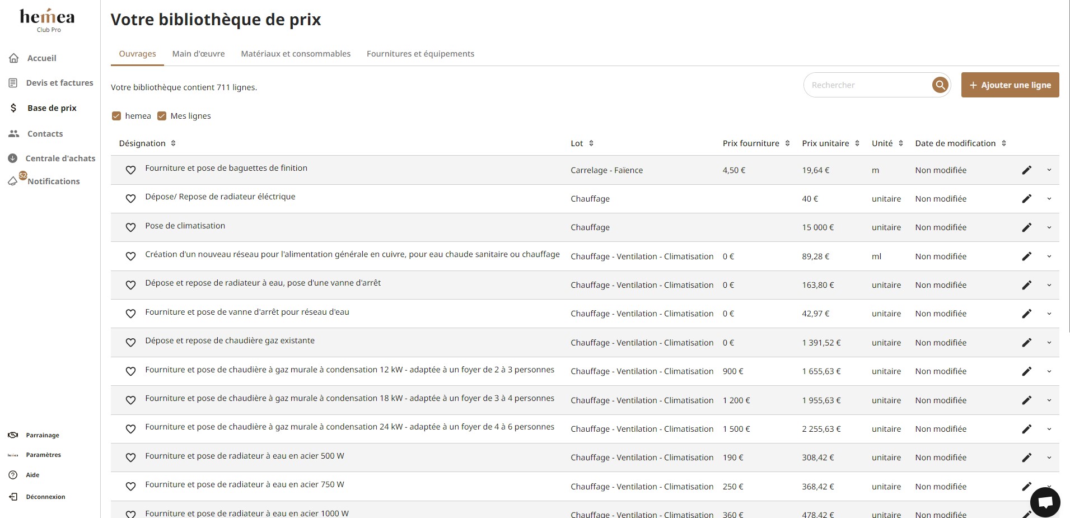Uncheck the hemea filter checkbox
Image resolution: width=1070 pixels, height=518 pixels.
(116, 116)
